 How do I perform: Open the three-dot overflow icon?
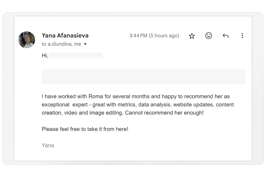242,36
